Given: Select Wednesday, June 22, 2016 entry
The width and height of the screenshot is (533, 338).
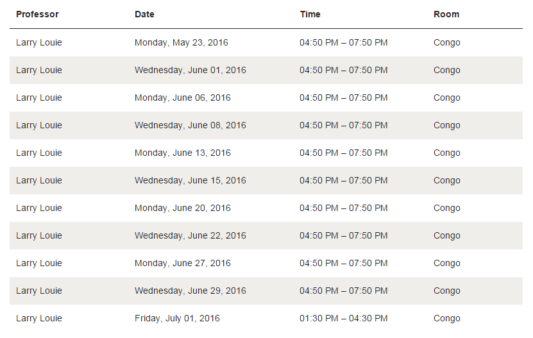Looking at the screenshot, I should point(190,235).
